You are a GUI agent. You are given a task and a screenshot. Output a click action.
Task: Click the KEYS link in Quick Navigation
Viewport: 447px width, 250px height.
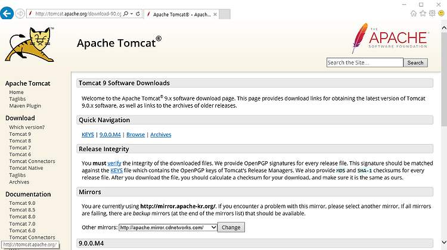tap(88, 135)
